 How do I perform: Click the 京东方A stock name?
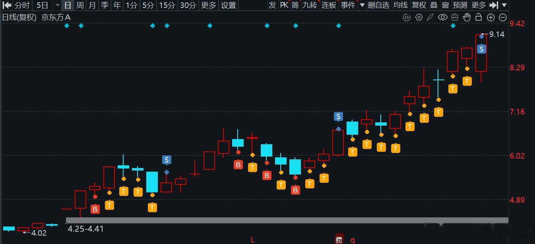pyautogui.click(x=56, y=17)
